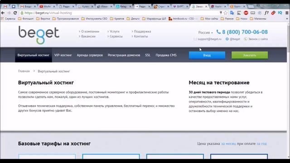Viewport: 290px width, 163px height.
Task: Open the SSL menu item
Action: [x=148, y=55]
